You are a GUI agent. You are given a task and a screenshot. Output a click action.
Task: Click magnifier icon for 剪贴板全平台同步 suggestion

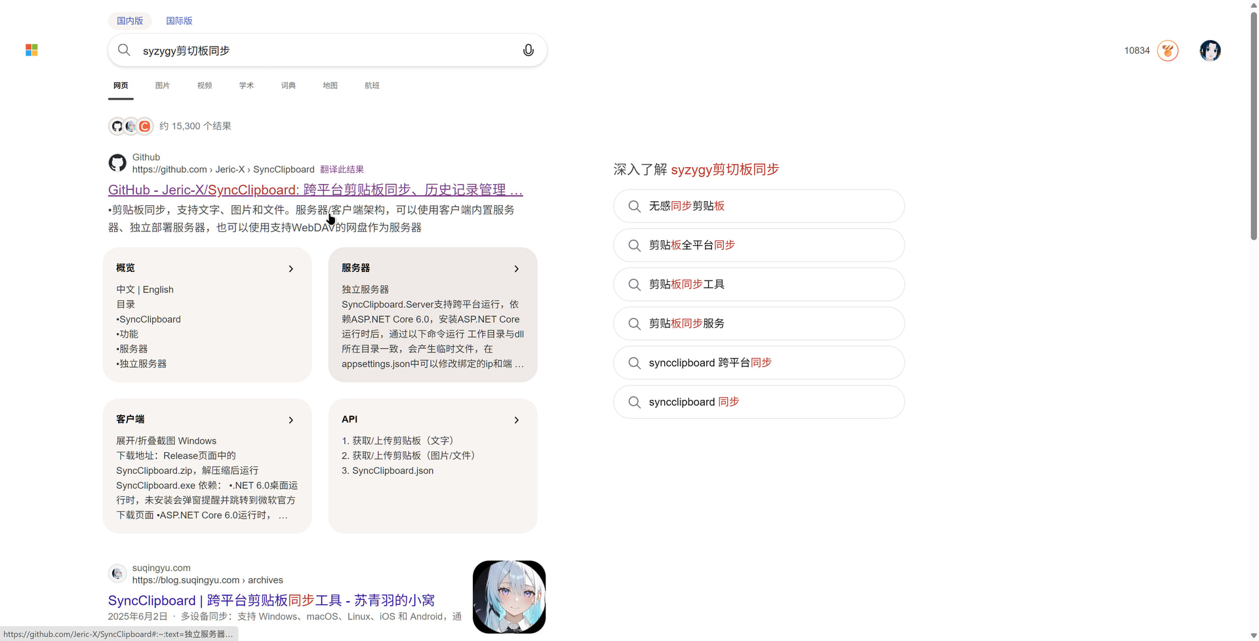point(634,246)
